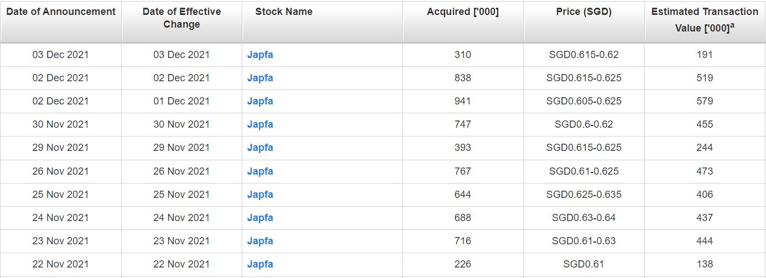Click Japfa link for 30 Nov 2021

coord(260,124)
